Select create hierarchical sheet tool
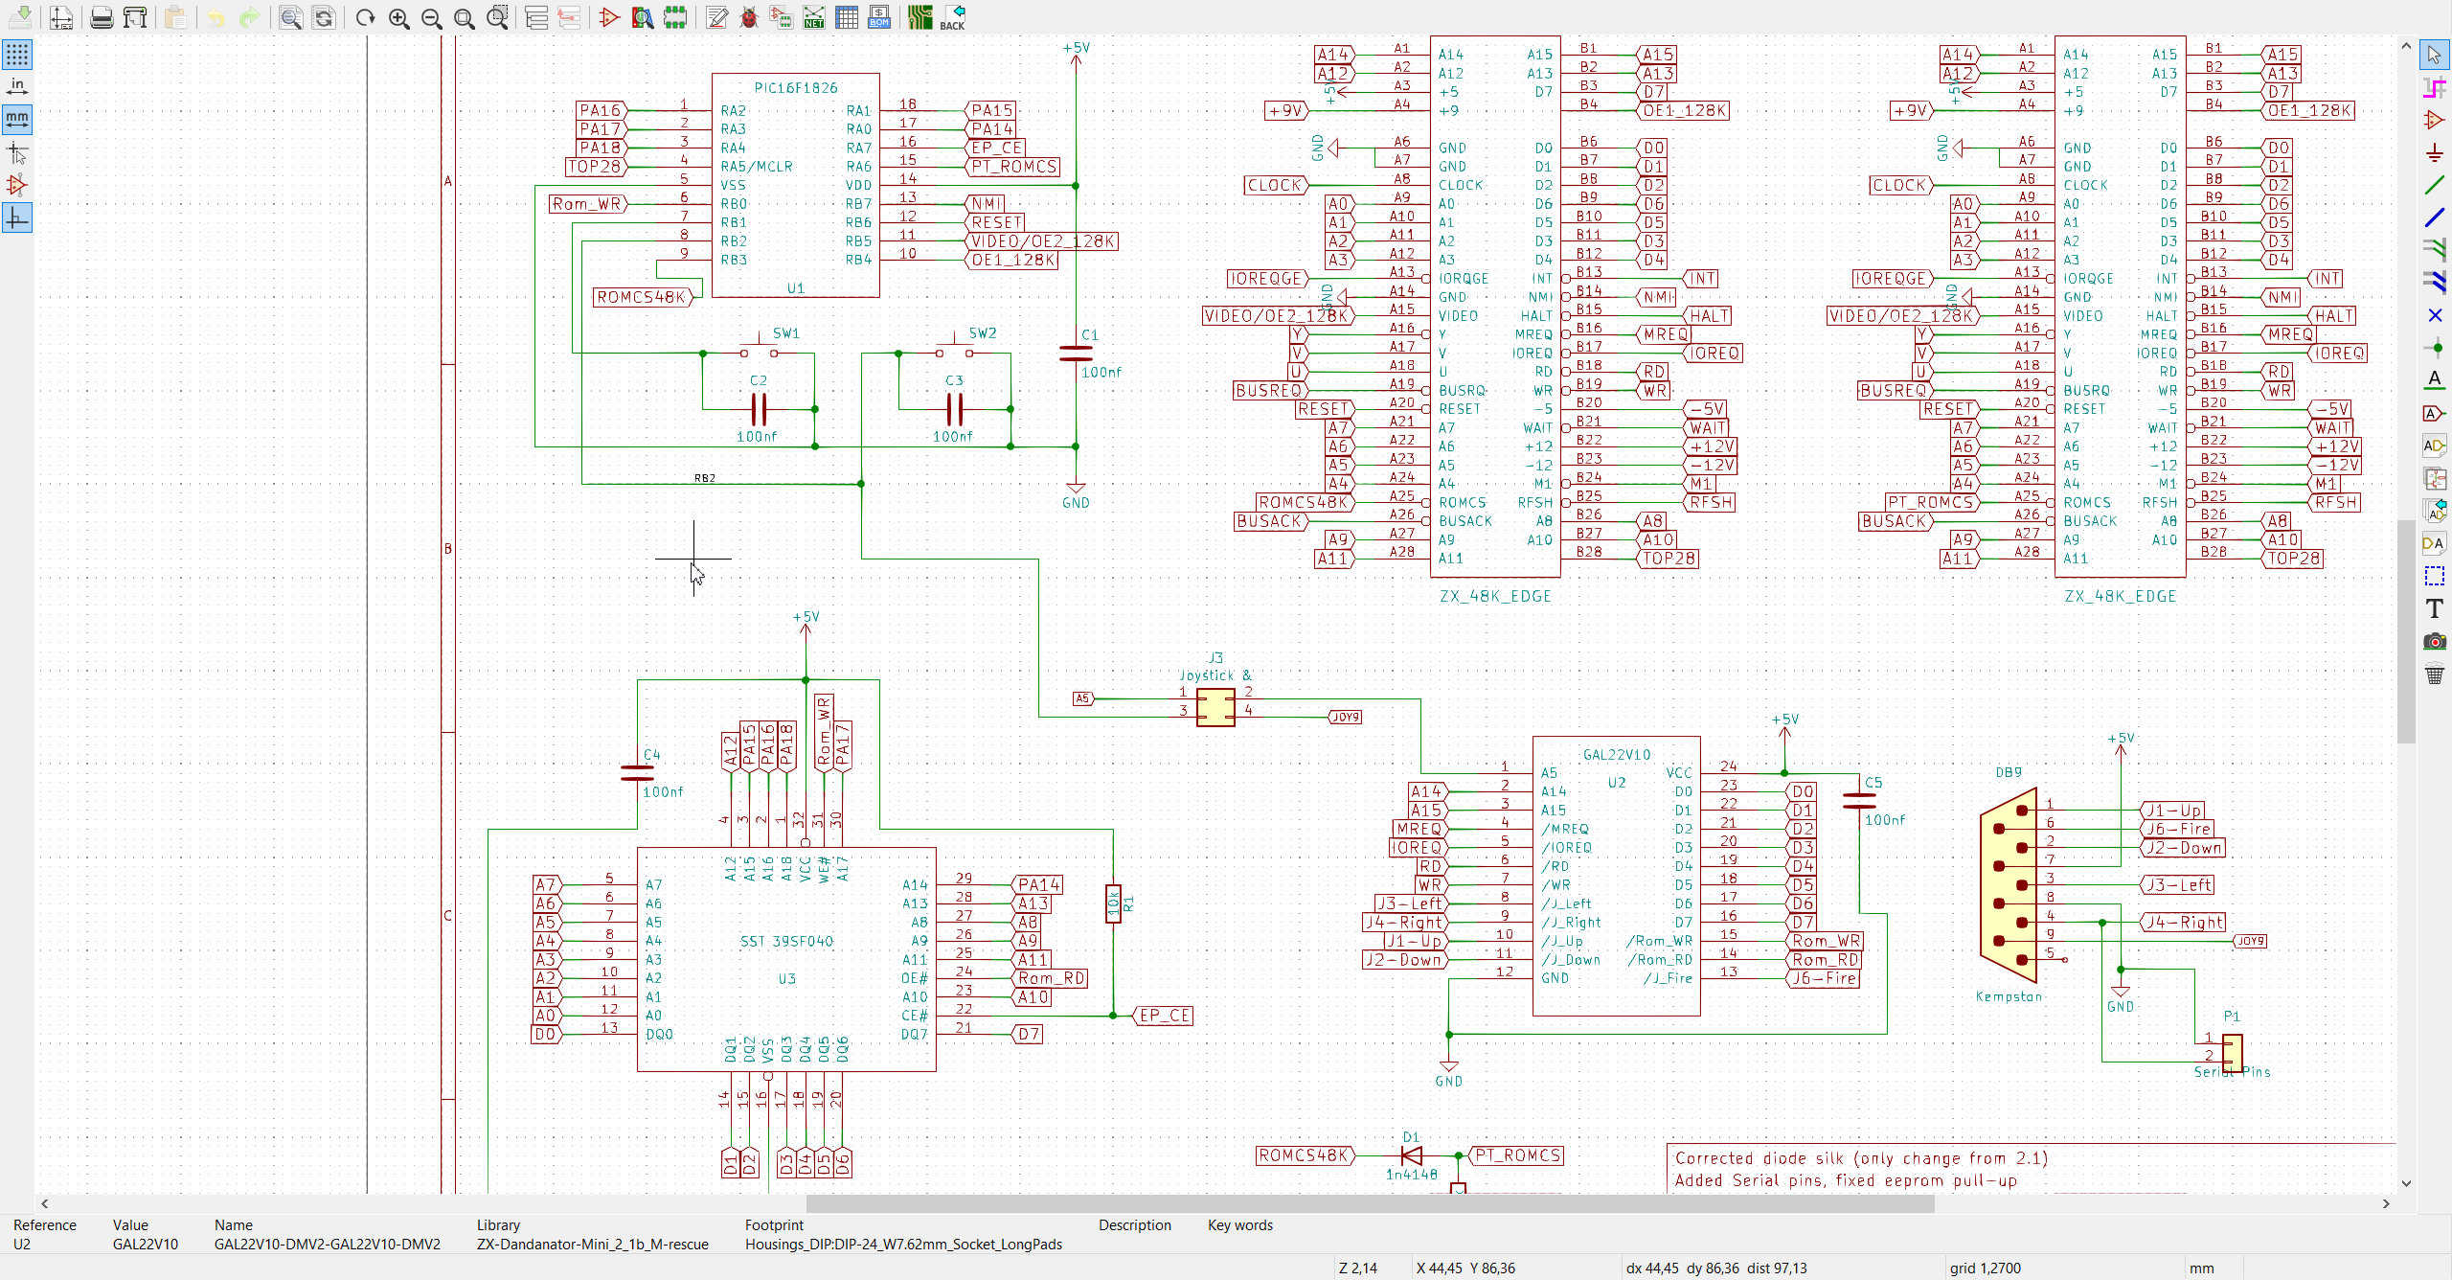Screen dimensions: 2452x1280 tap(2434, 478)
